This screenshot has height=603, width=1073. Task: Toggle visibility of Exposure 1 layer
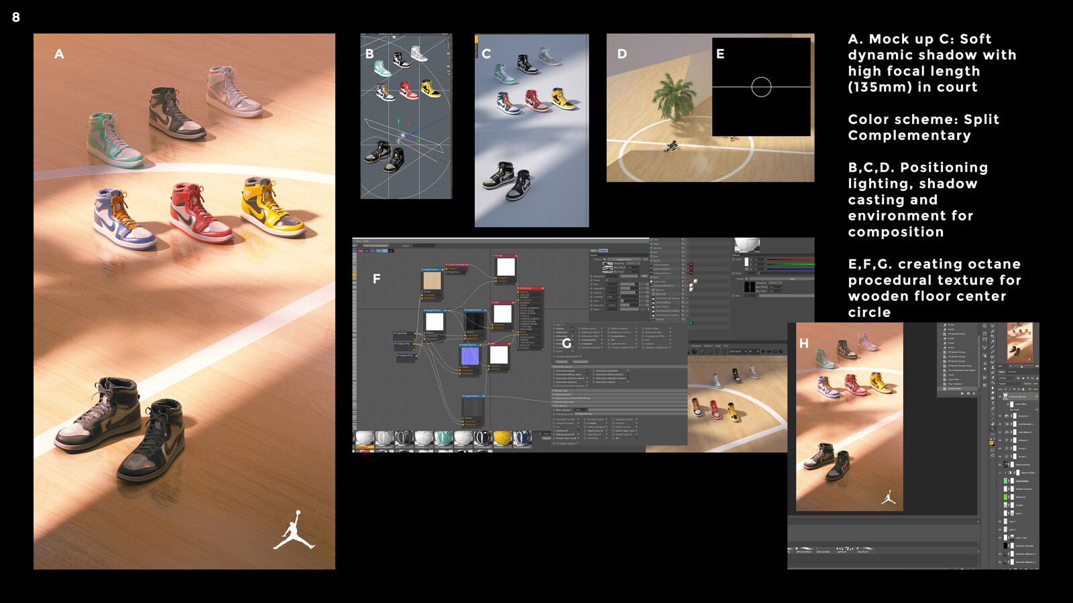tap(1000, 416)
